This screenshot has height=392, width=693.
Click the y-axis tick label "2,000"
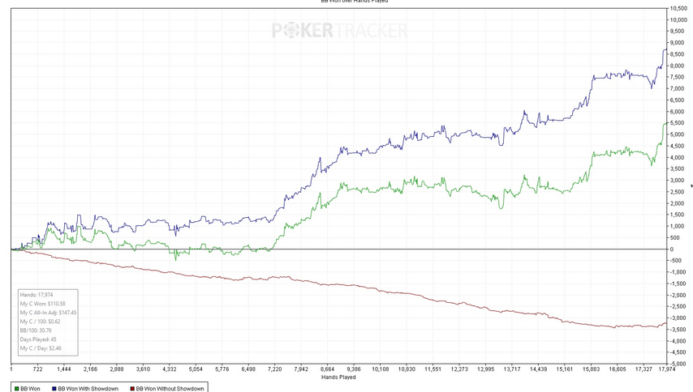pos(678,203)
